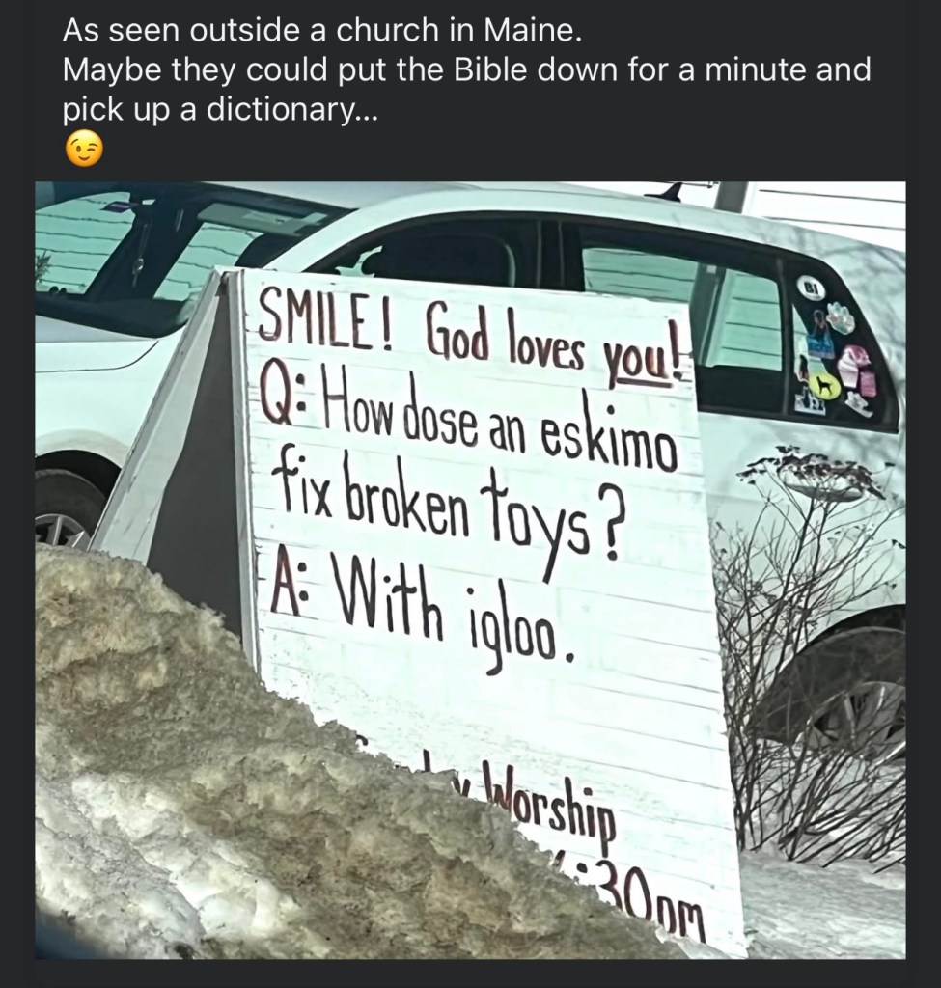Viewport: 941px width, 988px height.
Task: Click the paw print sticker on car window
Action: coord(839,316)
